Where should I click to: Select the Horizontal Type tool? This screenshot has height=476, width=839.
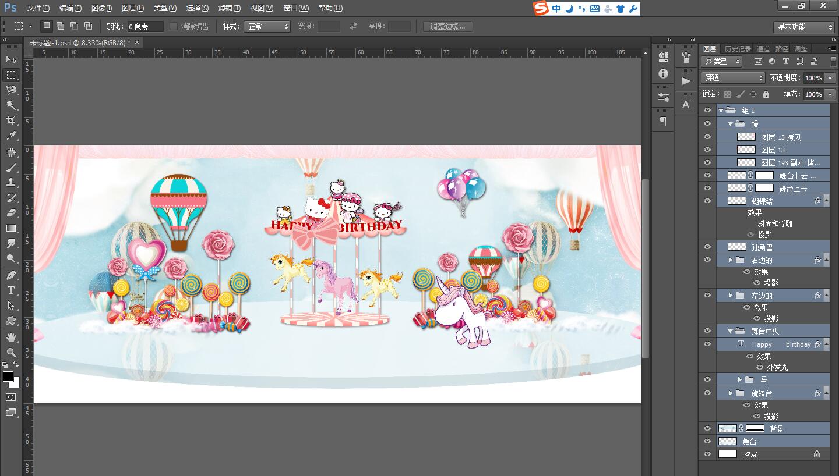(11, 290)
